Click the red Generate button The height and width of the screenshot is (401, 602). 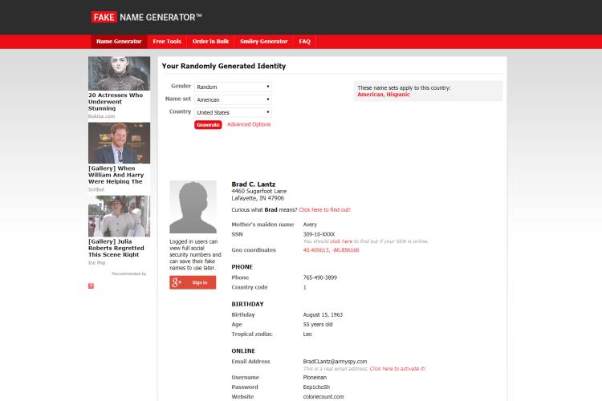tap(208, 125)
